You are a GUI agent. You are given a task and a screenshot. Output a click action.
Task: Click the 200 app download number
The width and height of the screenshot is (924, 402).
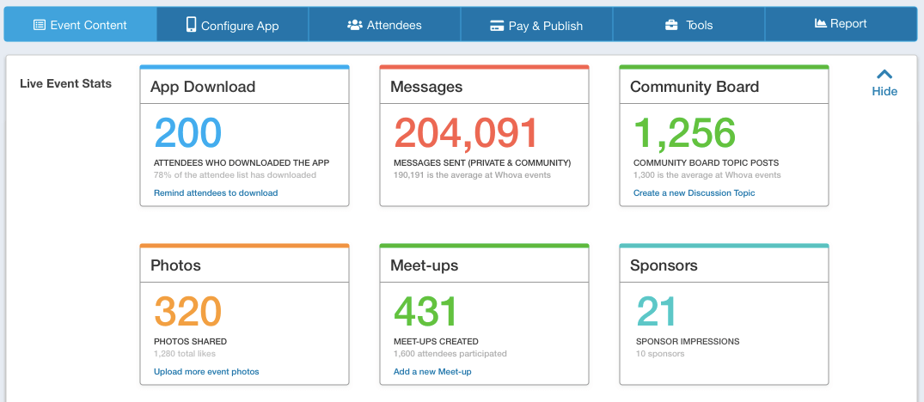click(188, 133)
